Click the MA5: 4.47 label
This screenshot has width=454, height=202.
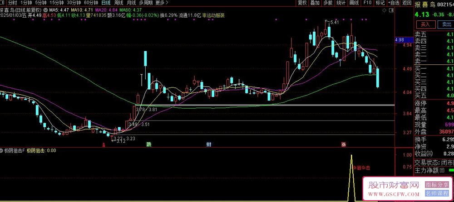(x=59, y=10)
